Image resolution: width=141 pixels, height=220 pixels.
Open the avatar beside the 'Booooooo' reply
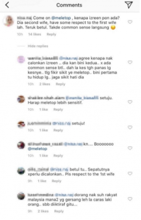[x=21, y=145]
